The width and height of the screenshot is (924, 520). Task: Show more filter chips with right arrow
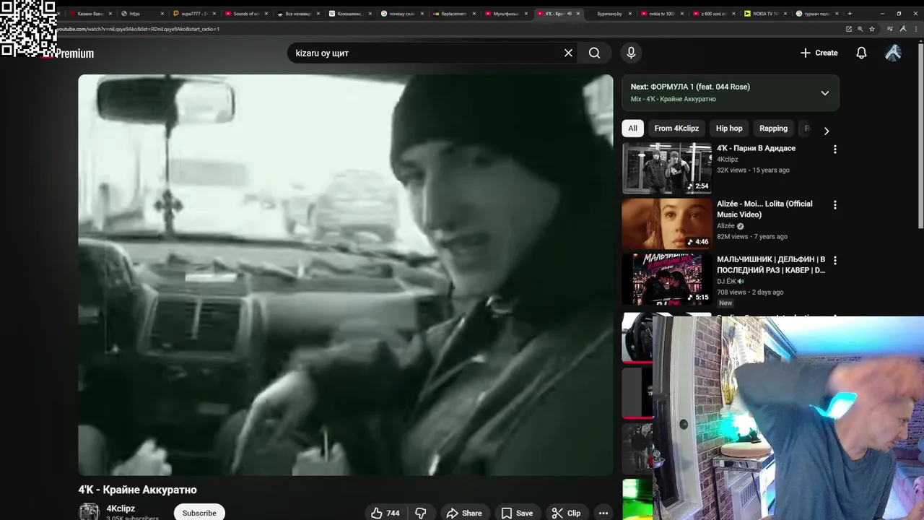pos(826,131)
